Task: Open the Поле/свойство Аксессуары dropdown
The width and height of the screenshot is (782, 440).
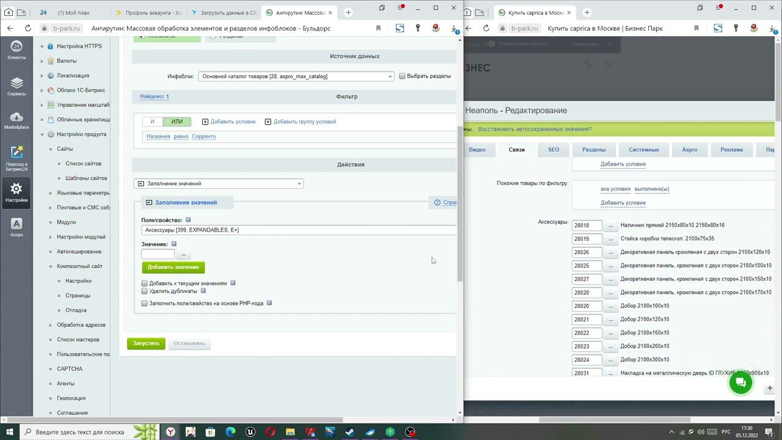Action: pyautogui.click(x=299, y=230)
